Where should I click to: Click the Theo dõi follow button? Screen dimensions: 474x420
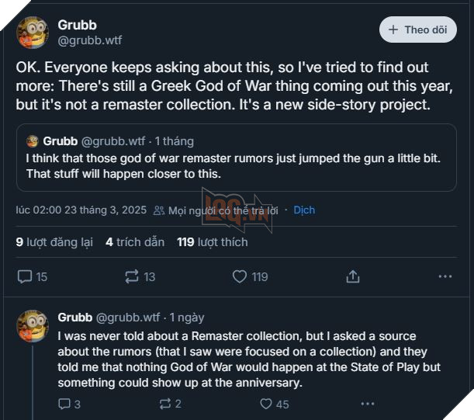pos(418,30)
